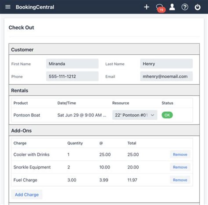Open the user profile icon
This screenshot has width=208, height=205.
pyautogui.click(x=172, y=7)
